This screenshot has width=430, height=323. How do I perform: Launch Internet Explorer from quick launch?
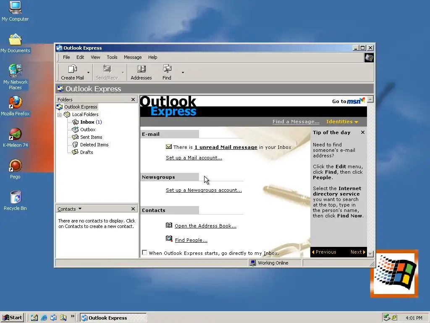(x=44, y=318)
